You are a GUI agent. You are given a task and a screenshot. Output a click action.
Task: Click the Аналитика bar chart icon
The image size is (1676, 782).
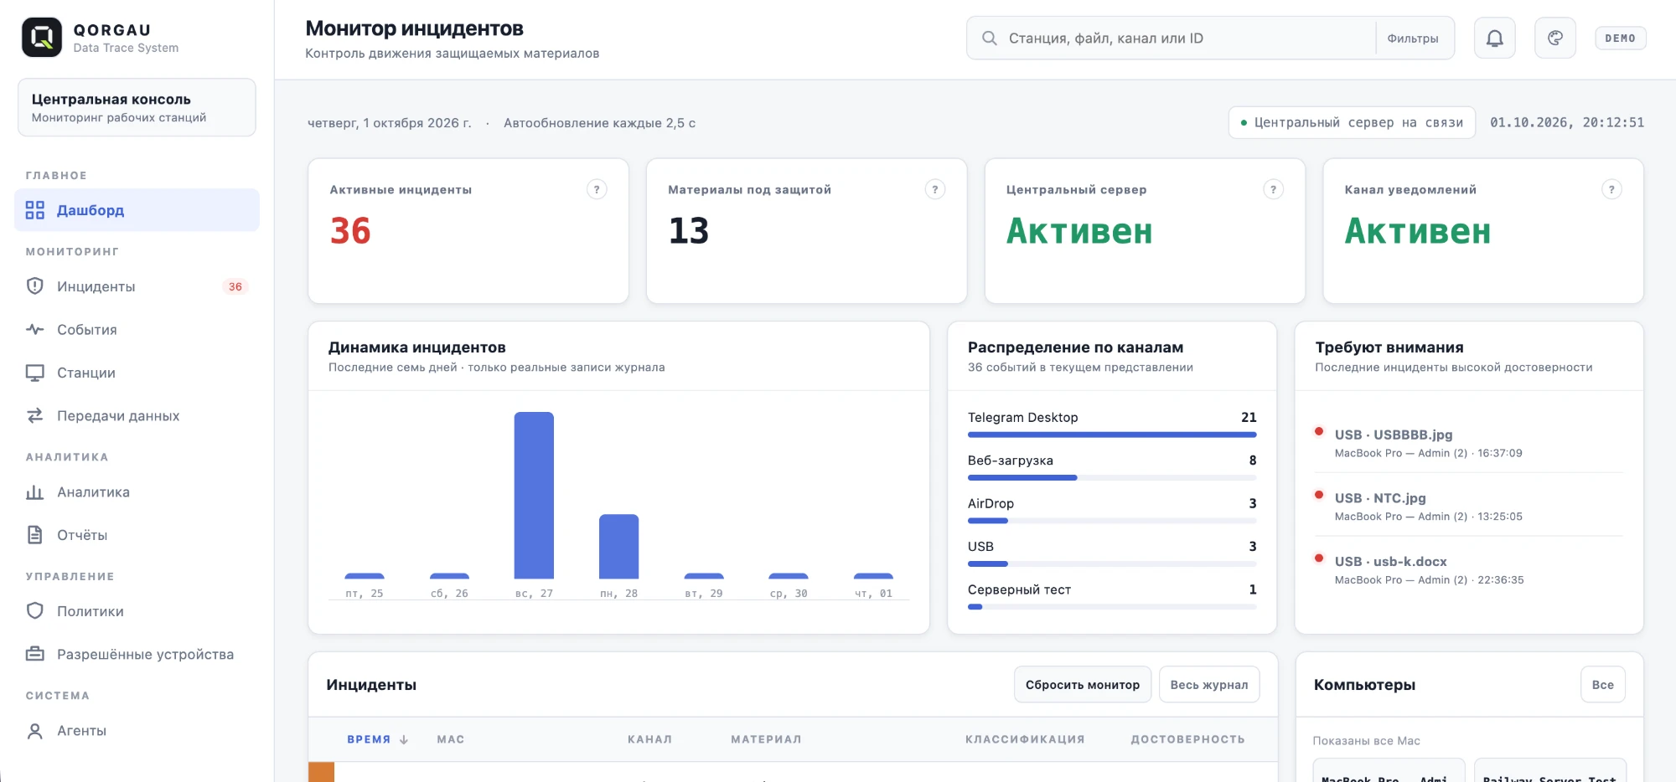(34, 492)
